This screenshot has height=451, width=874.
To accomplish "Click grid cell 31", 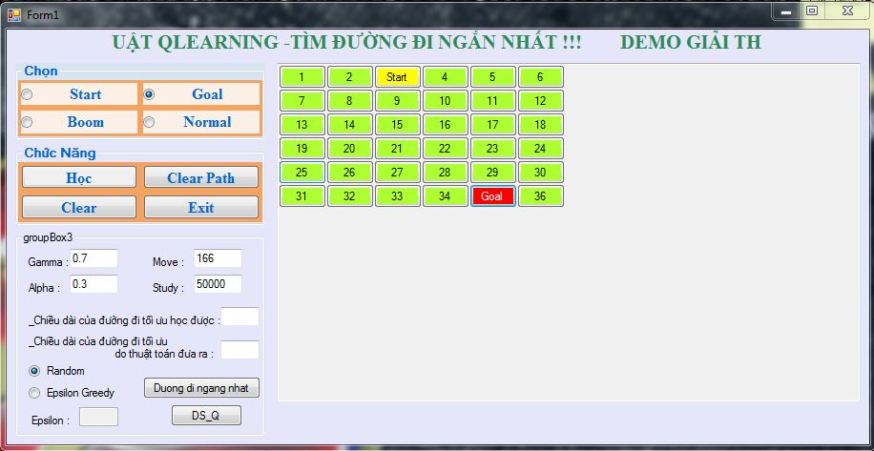I will [x=302, y=196].
